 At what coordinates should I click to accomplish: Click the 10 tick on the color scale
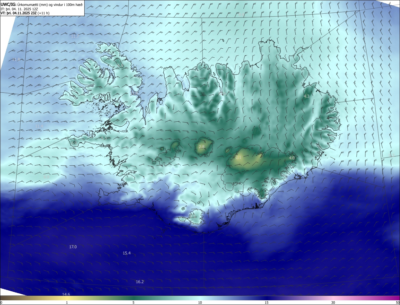tap(200, 303)
